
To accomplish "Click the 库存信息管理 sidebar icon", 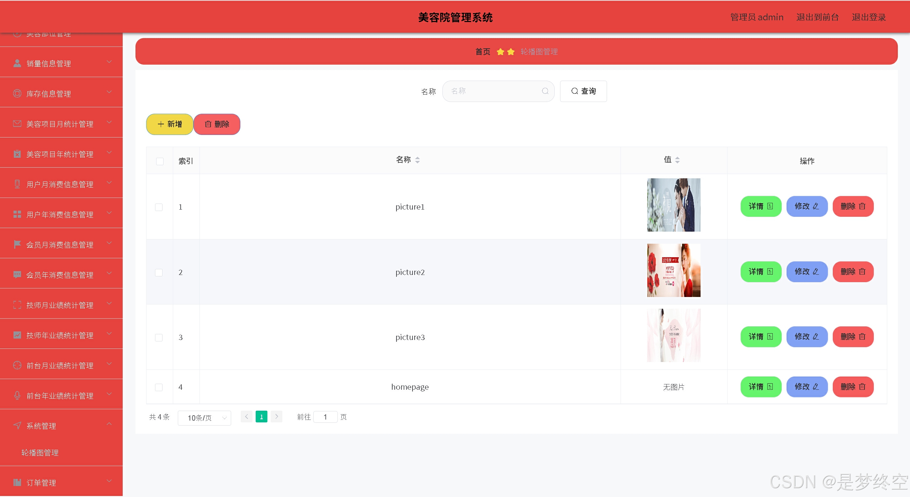I will click(17, 93).
